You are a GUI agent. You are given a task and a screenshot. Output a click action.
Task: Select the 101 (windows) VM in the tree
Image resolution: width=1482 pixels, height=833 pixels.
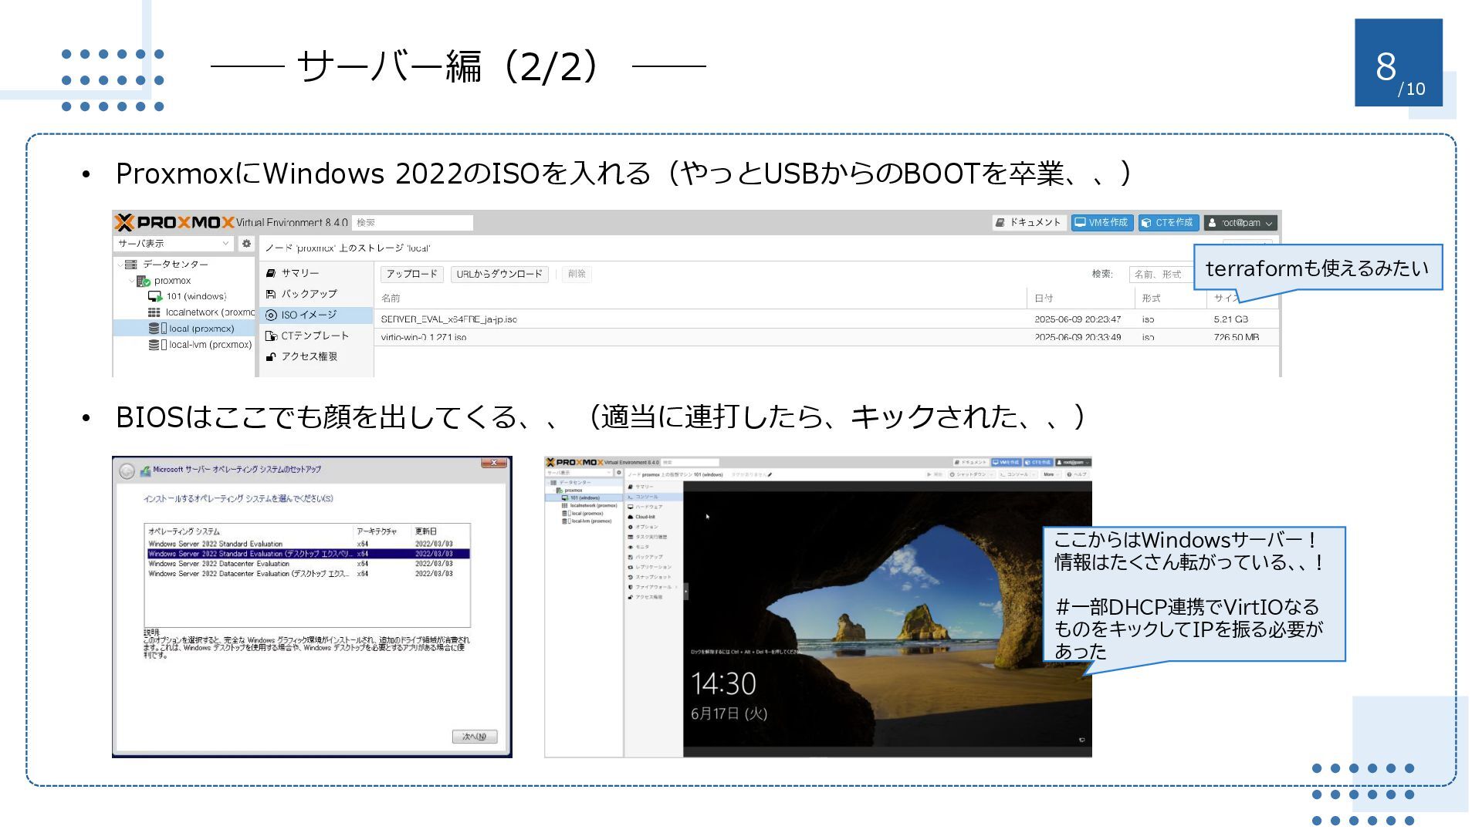point(196,296)
